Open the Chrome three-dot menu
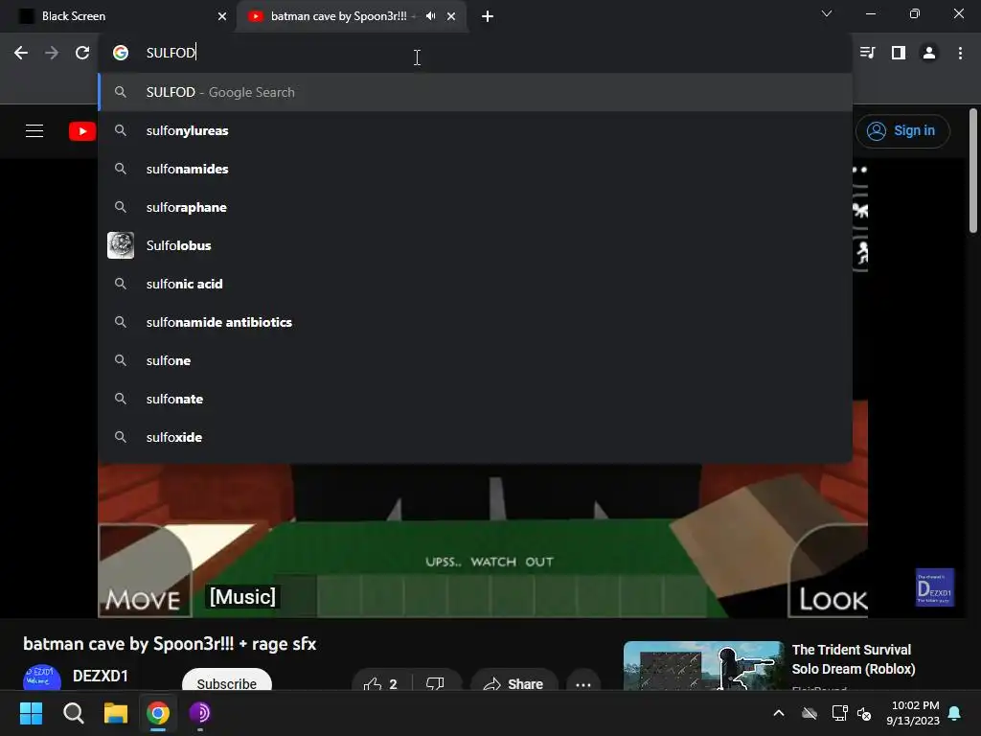This screenshot has height=736, width=981. coord(960,53)
